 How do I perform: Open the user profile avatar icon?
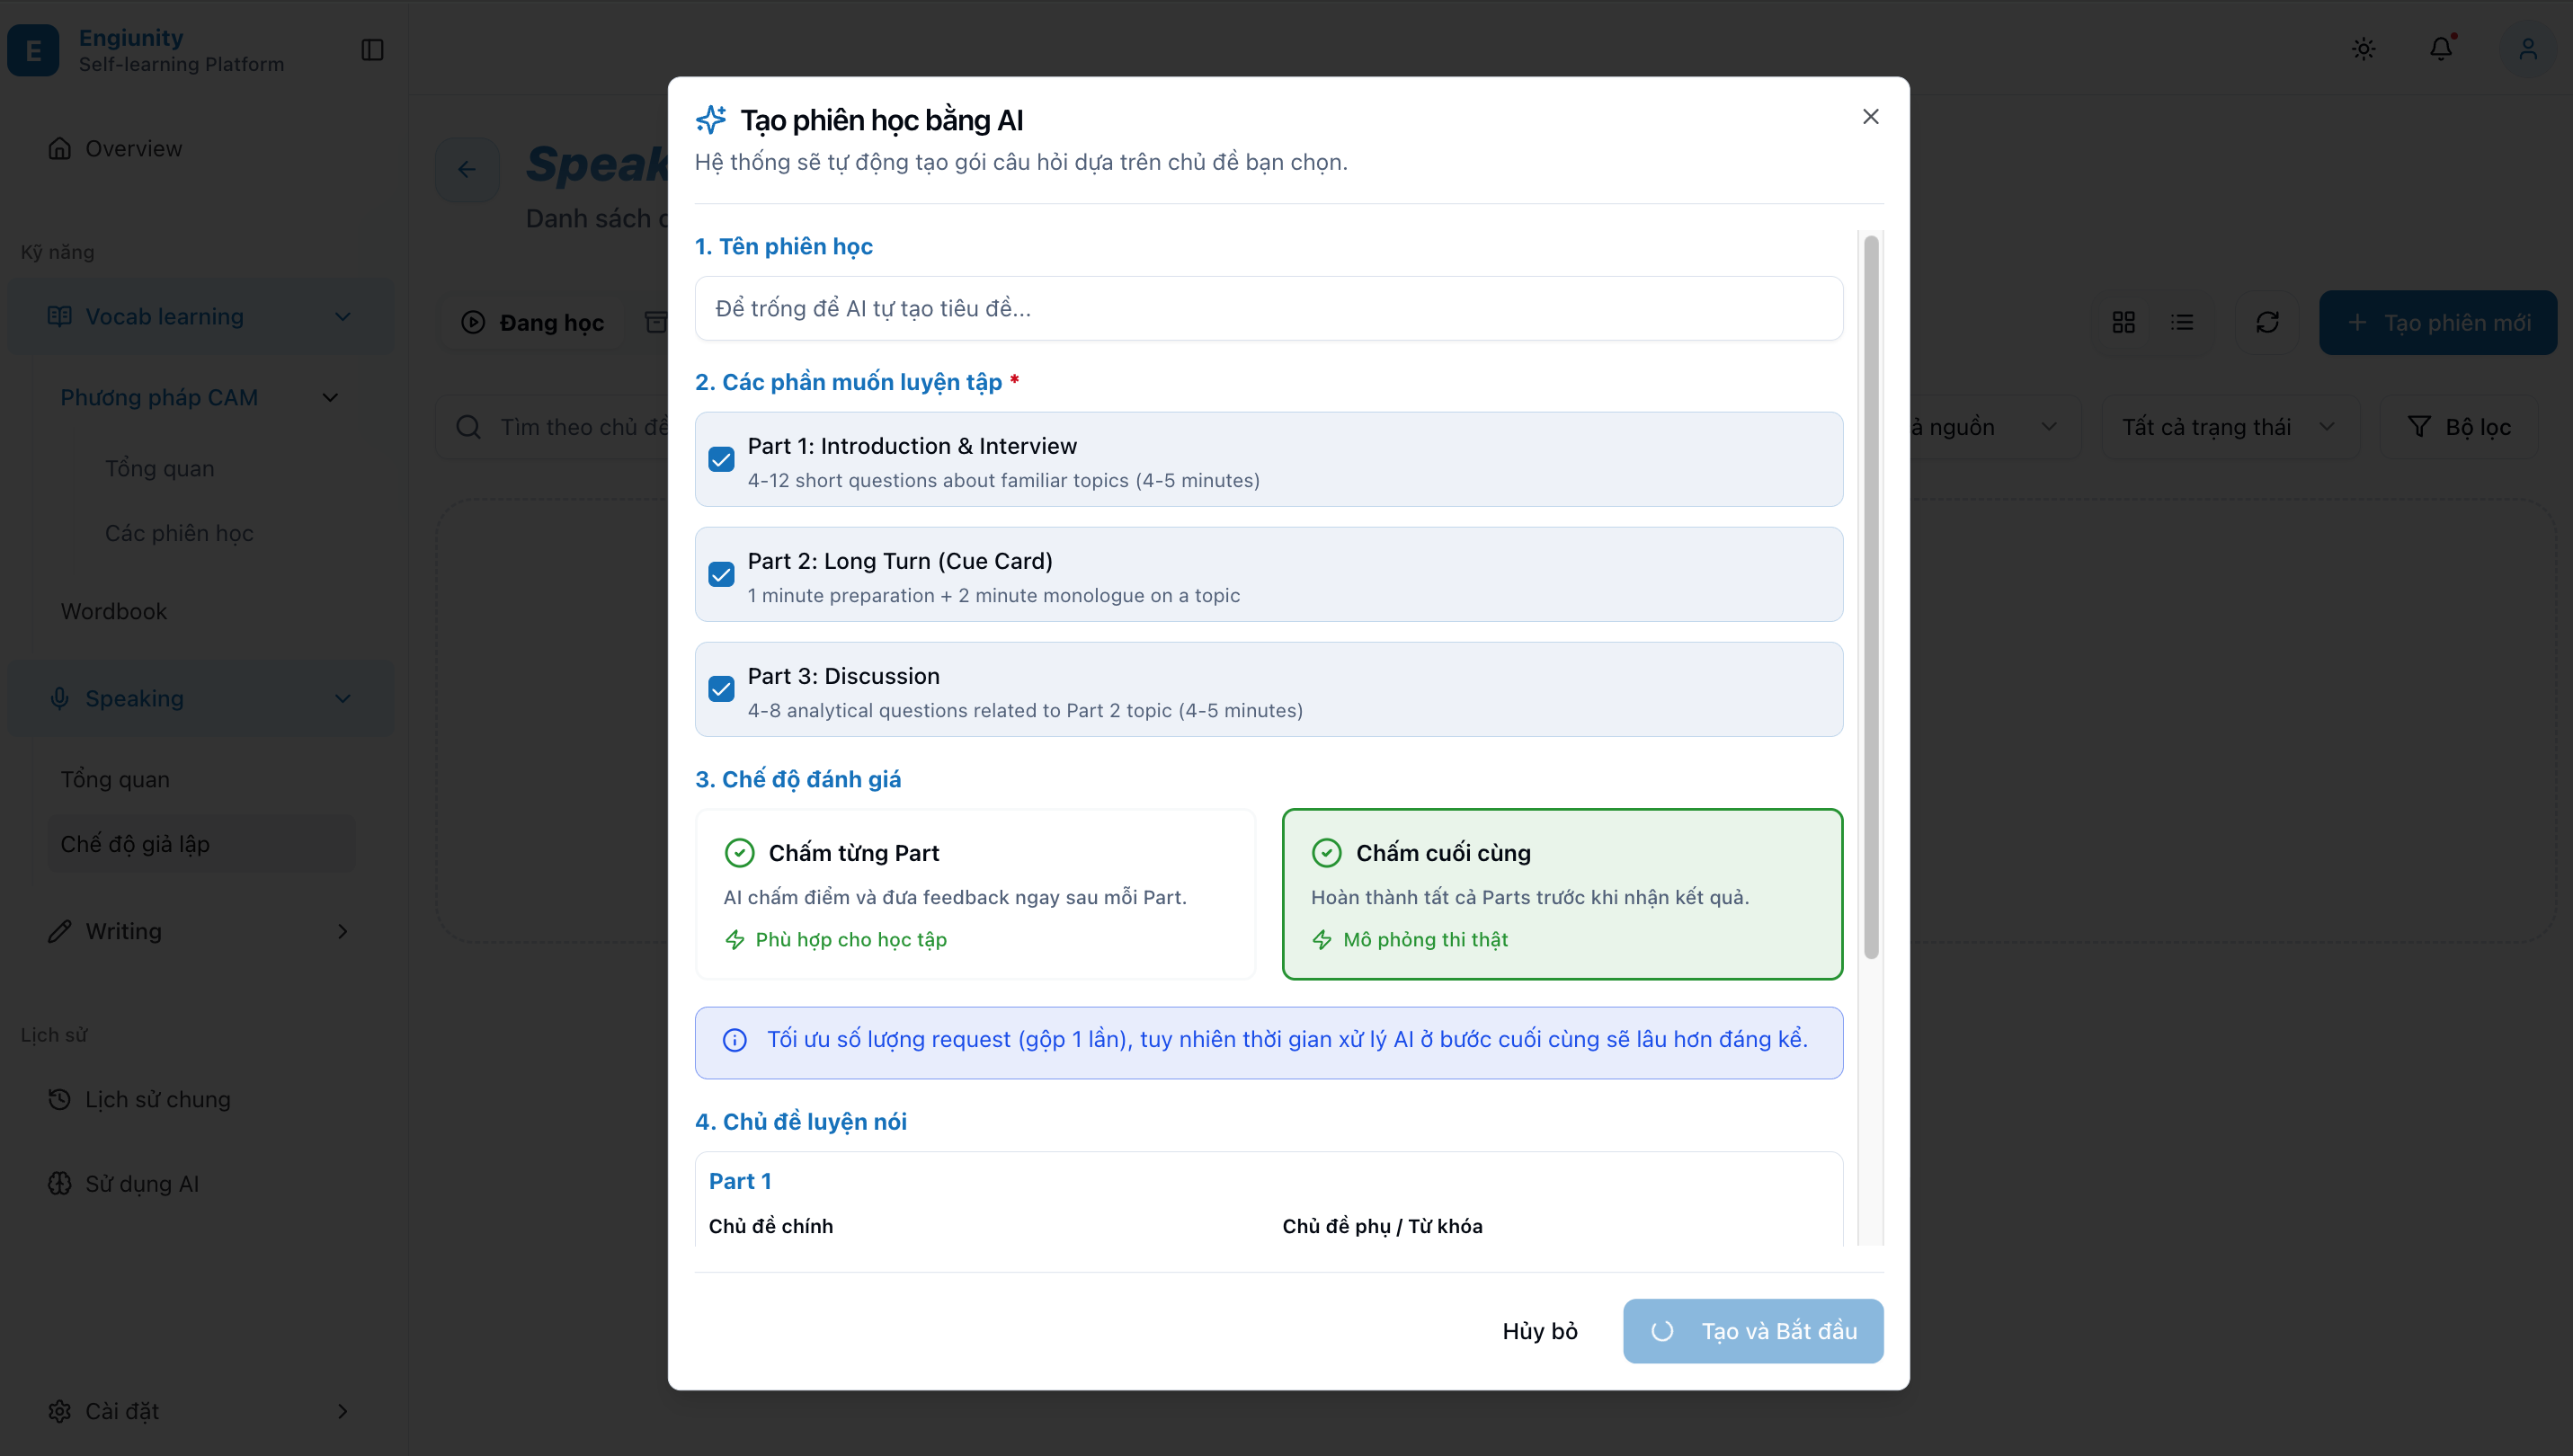pos(2527,49)
